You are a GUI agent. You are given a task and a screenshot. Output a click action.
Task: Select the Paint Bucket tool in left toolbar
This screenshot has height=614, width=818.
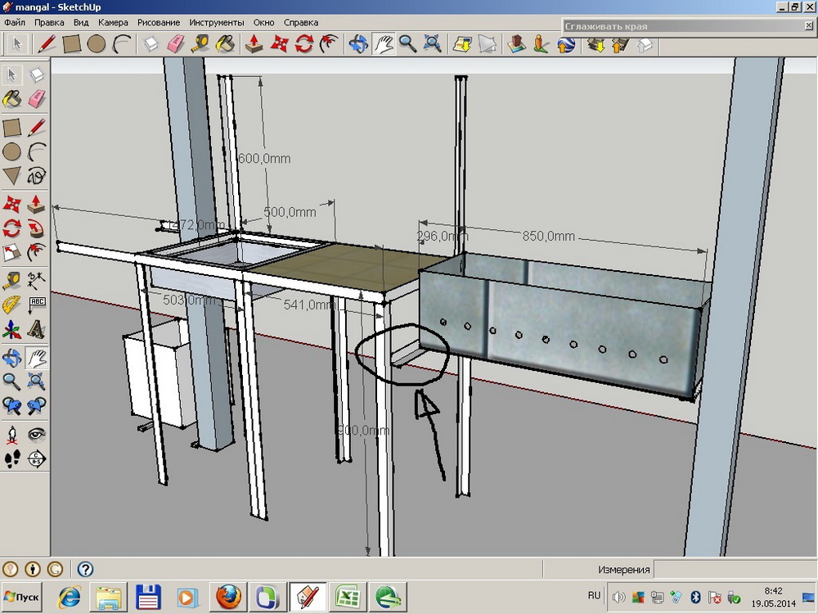pos(11,99)
